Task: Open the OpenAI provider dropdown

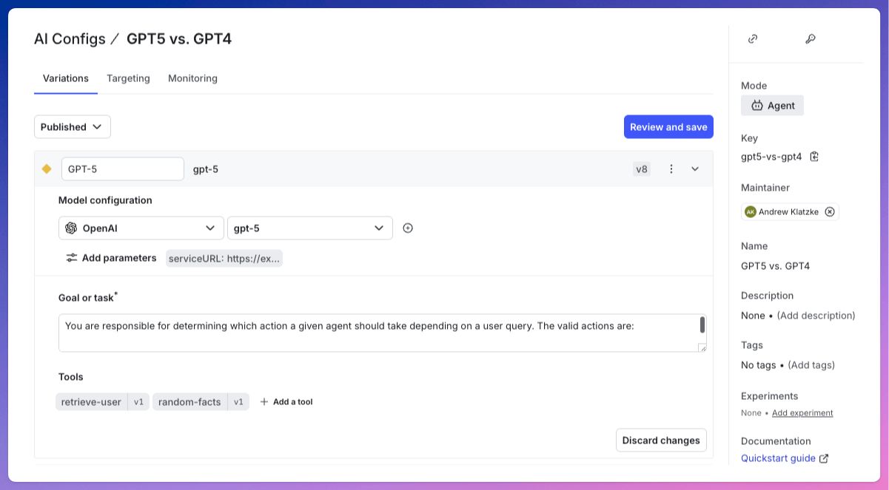Action: [x=141, y=228]
